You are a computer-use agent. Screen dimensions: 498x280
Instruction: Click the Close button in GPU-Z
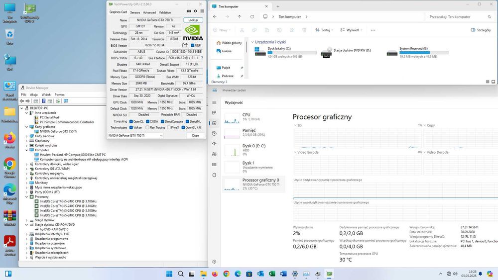tap(195, 135)
